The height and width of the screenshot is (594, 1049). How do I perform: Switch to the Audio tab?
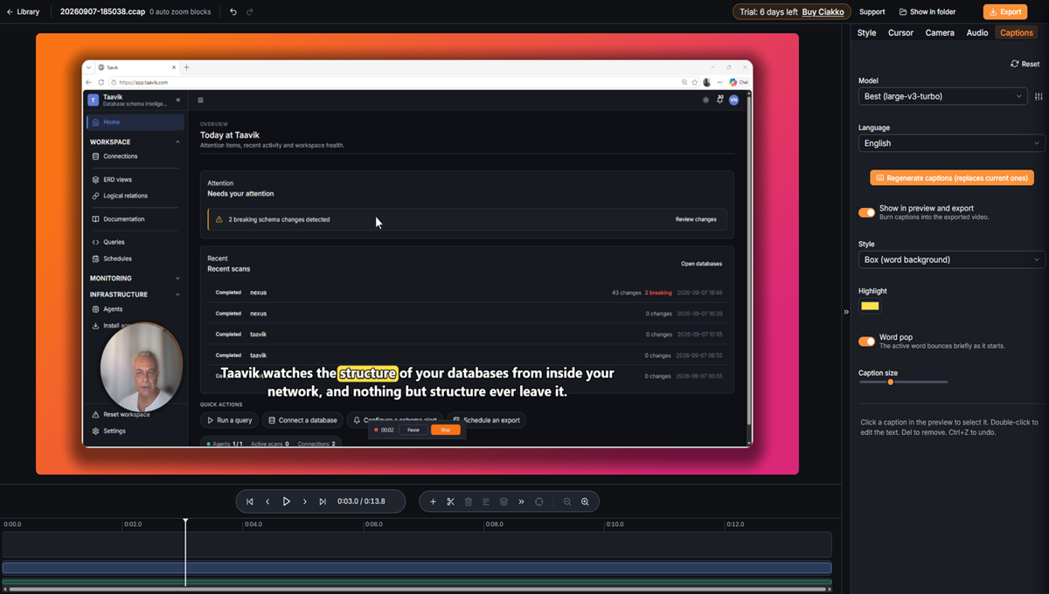(x=977, y=32)
